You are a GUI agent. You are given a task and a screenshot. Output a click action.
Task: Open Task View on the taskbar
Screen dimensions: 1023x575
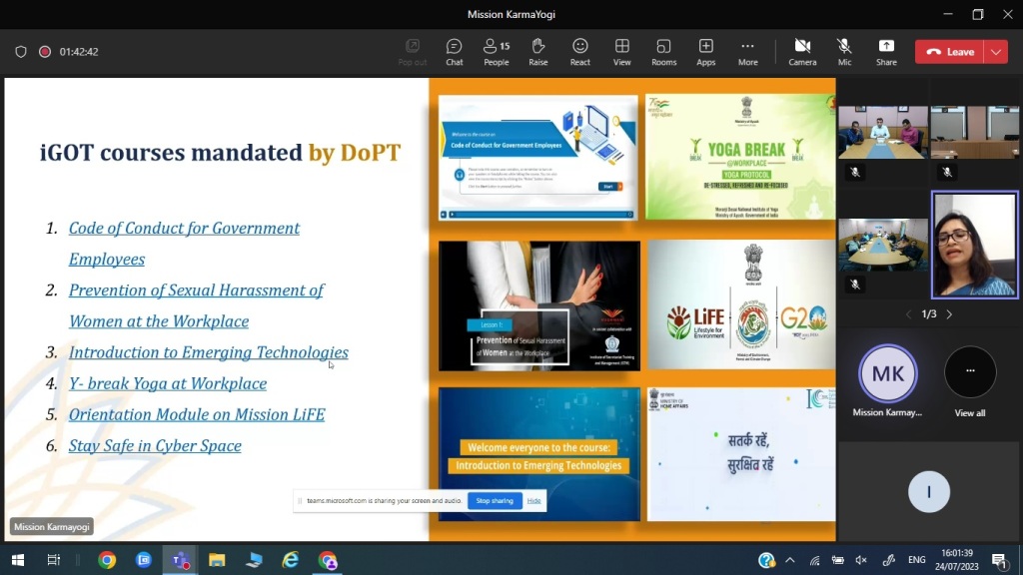pos(54,560)
